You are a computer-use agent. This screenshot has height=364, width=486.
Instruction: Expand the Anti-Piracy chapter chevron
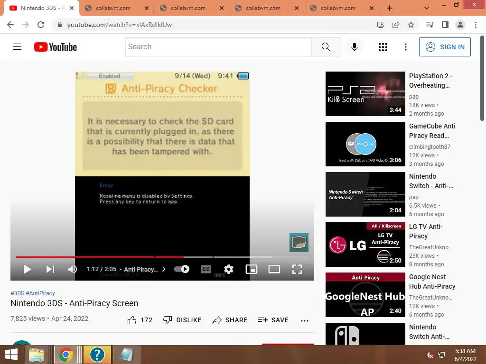164,269
